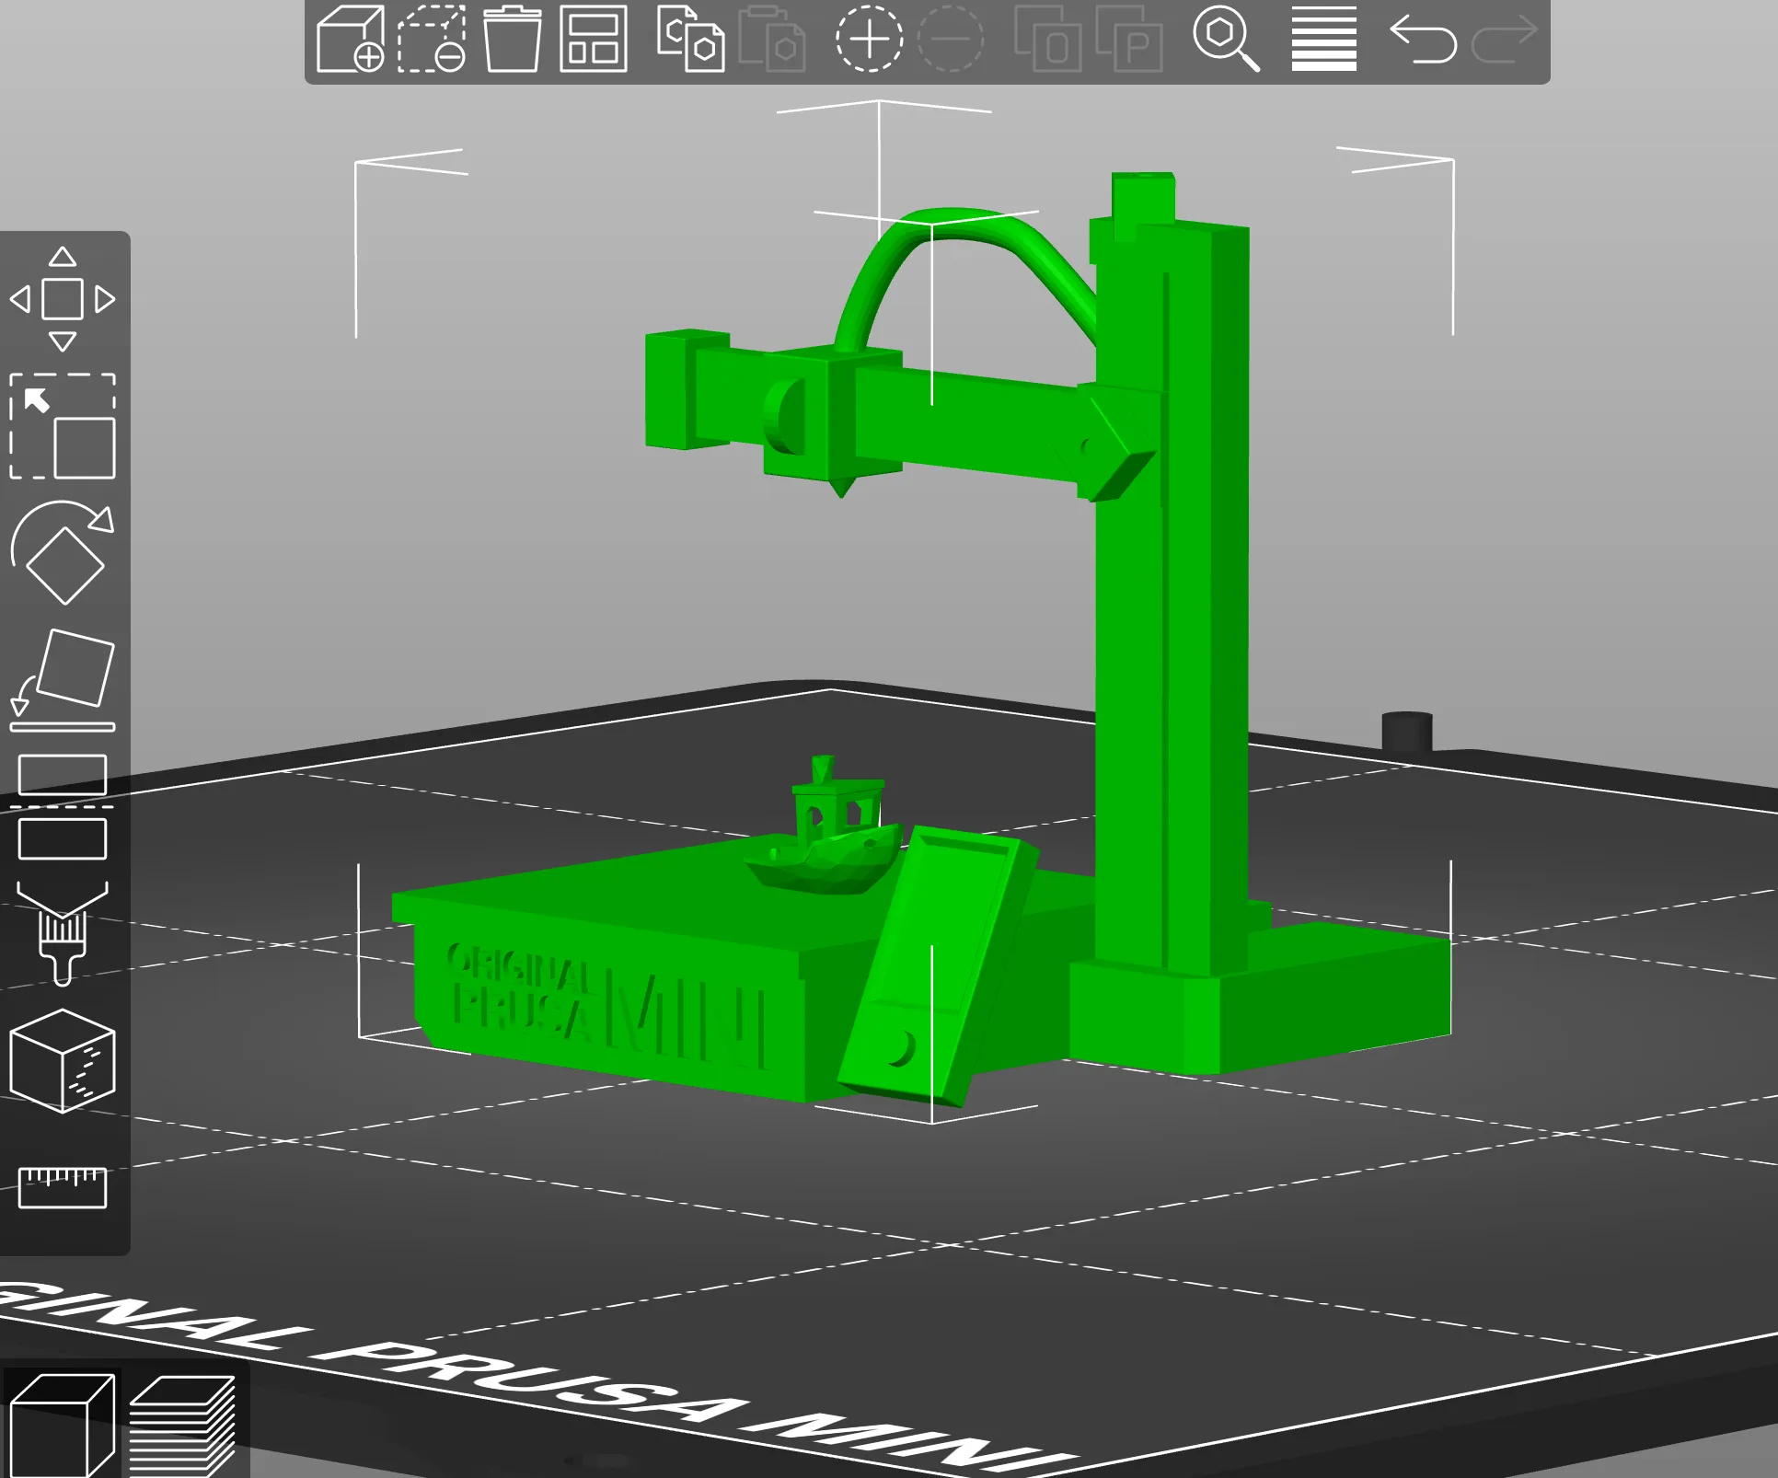This screenshot has height=1478, width=1778.
Task: Open the Seam painting cube tool
Action: pos(63,1061)
